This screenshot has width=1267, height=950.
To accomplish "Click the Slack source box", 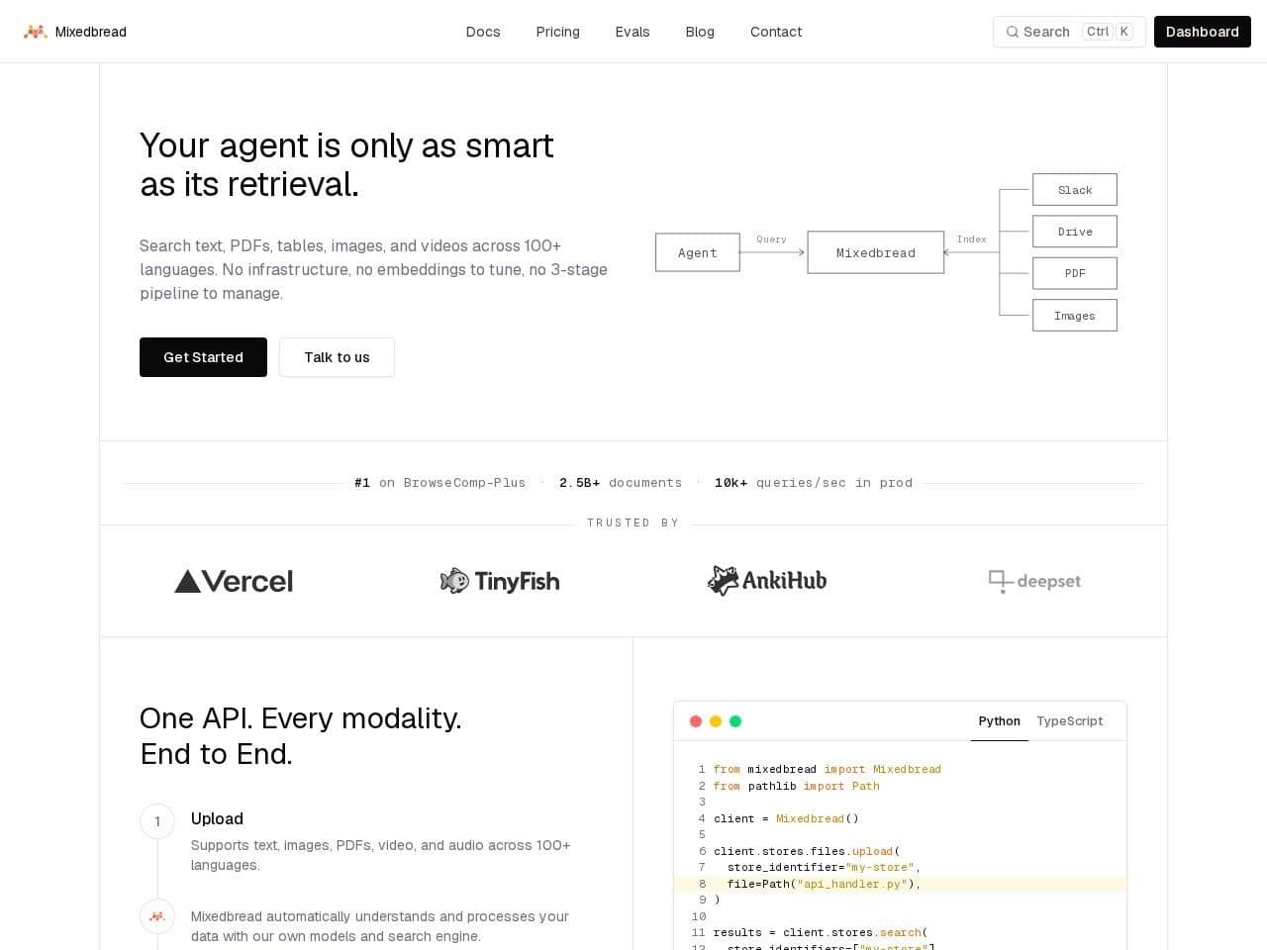I will click(1075, 190).
